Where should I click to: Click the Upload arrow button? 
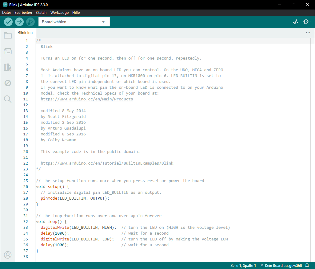tap(19, 22)
